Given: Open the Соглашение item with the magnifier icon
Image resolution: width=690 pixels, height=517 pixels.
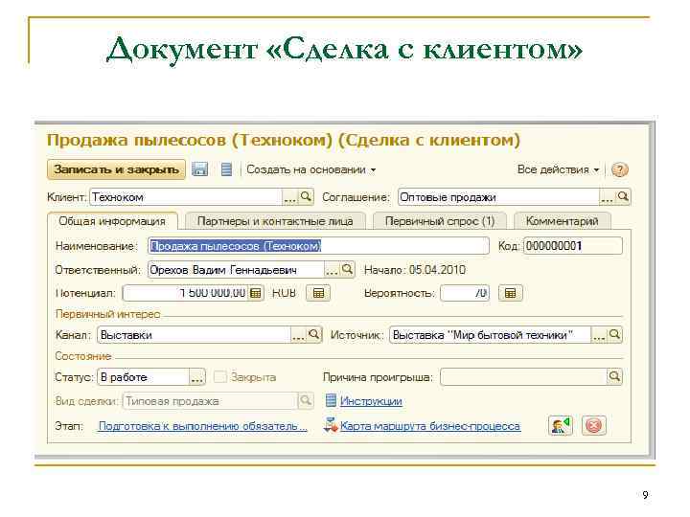Looking at the screenshot, I should [623, 197].
